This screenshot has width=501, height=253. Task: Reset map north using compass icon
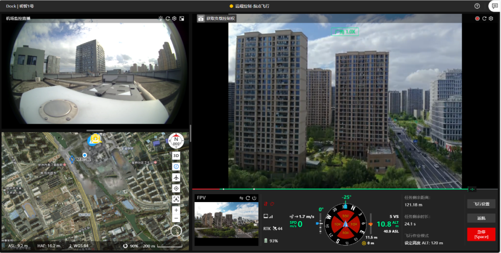click(x=176, y=141)
